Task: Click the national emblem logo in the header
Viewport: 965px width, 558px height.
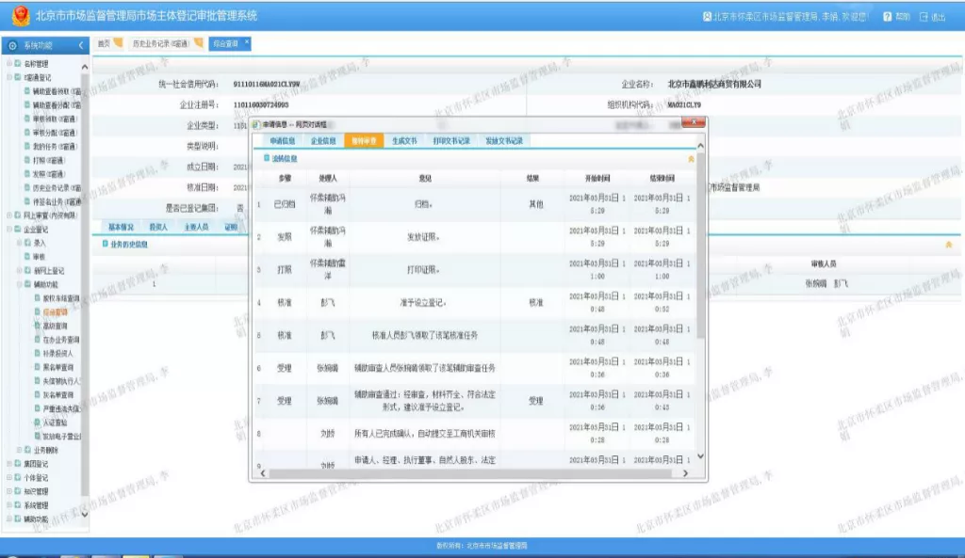Action: tap(19, 17)
